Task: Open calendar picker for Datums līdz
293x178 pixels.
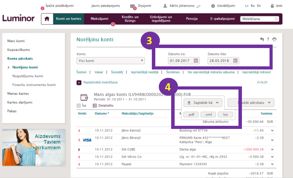Action: point(235,61)
